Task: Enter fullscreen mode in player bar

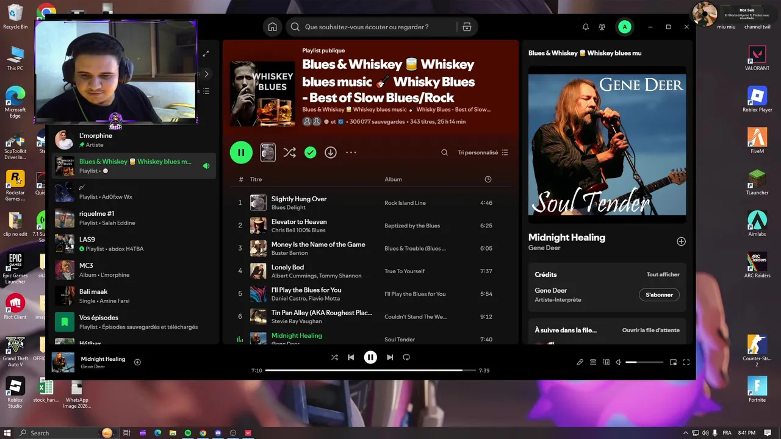Action: [x=686, y=362]
